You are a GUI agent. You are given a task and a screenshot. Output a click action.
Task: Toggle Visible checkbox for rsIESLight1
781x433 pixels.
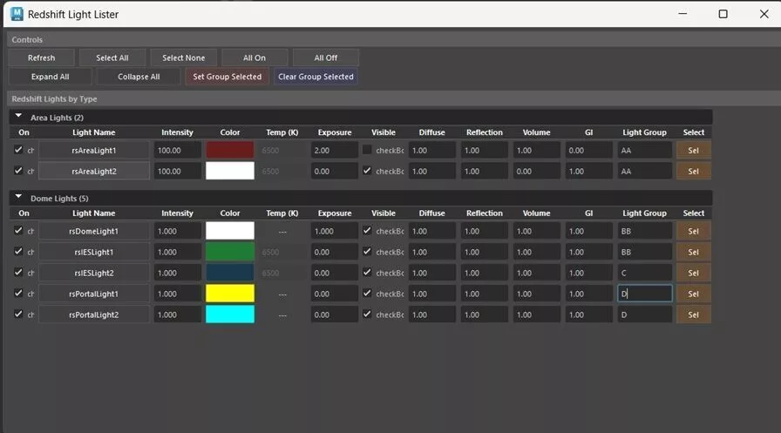(367, 251)
